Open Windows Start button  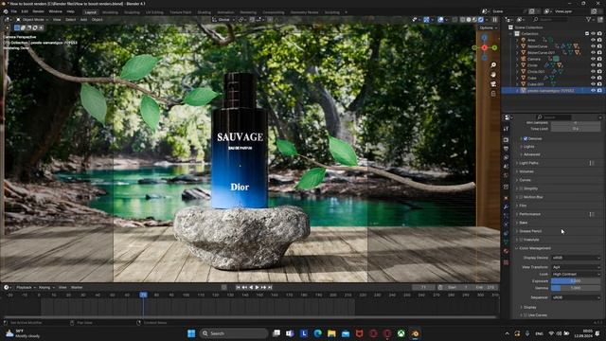pyautogui.click(x=191, y=333)
